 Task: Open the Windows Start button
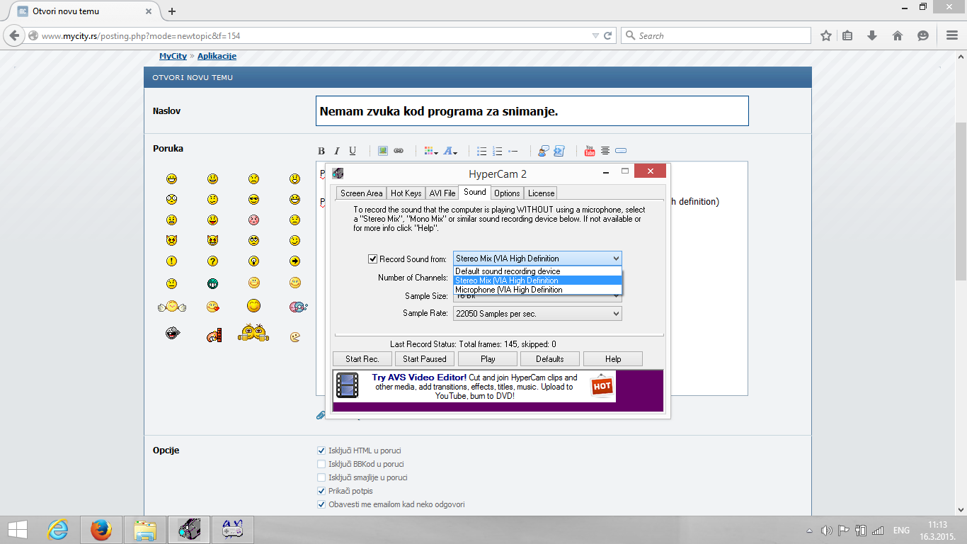tap(17, 529)
